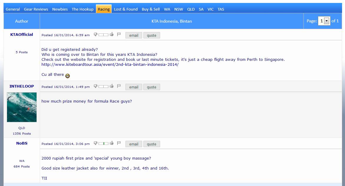
Task: Thumbs up INTHELOOP's post
Action: [112, 86]
